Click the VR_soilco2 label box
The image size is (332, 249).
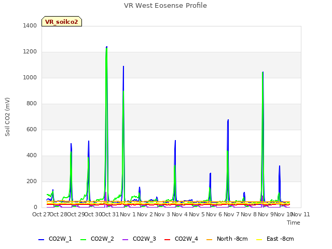coord(62,22)
